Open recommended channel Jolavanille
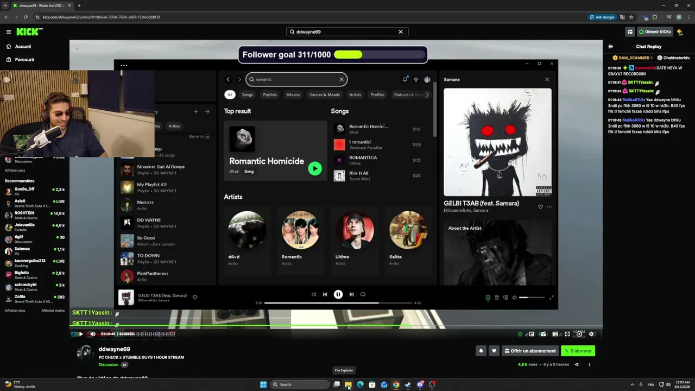 coord(35,226)
